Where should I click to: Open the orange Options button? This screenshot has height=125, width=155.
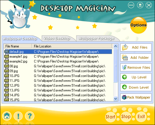pos(138,25)
